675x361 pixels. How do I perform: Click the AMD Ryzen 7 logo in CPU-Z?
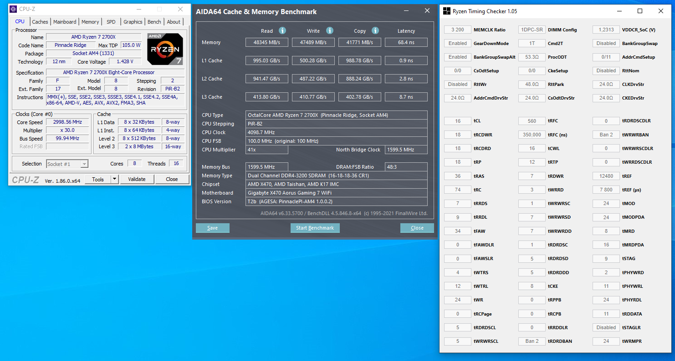click(165, 49)
